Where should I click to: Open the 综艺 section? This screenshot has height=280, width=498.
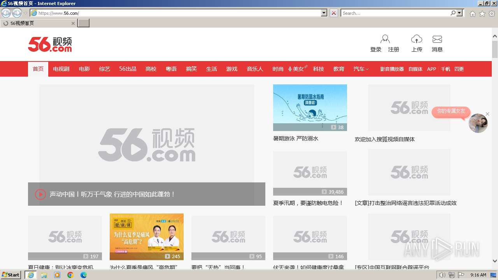point(105,69)
